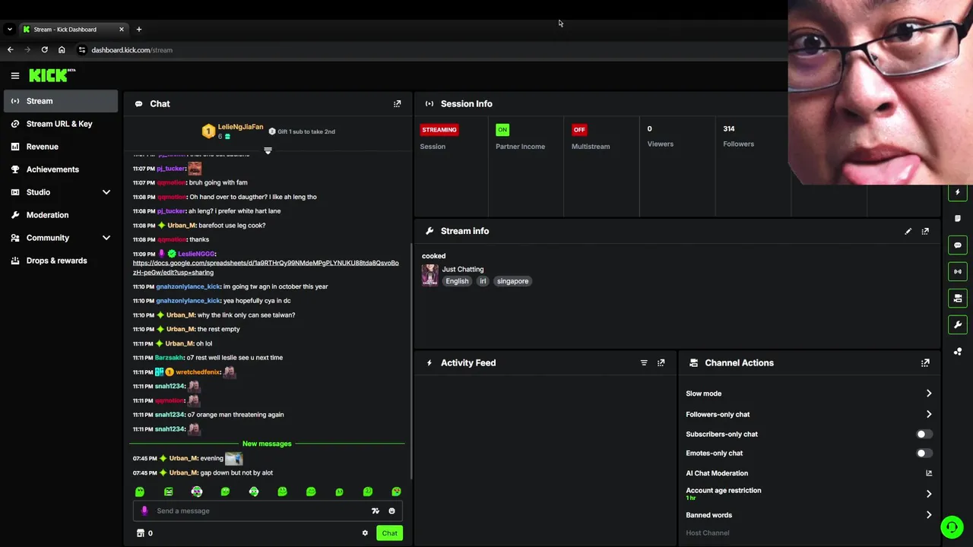
Task: Click username Barzsakh in chat
Action: [x=170, y=358]
